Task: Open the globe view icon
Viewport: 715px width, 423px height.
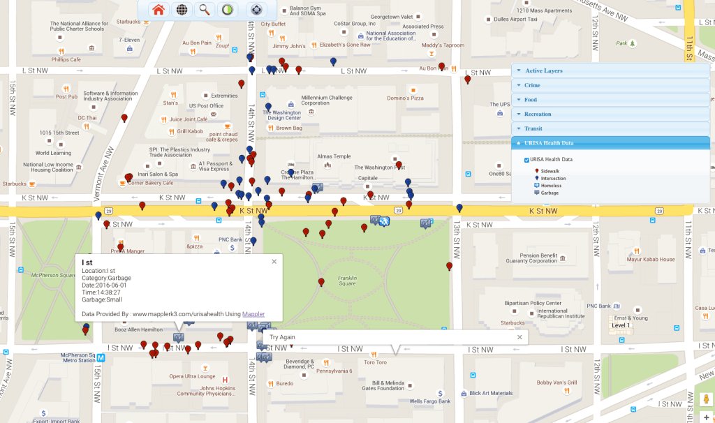Action: [182, 10]
